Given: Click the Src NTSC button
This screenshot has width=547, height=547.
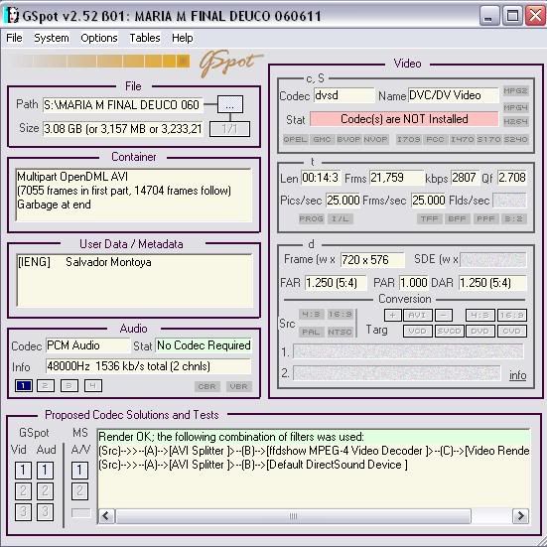Looking at the screenshot, I should tap(340, 332).
